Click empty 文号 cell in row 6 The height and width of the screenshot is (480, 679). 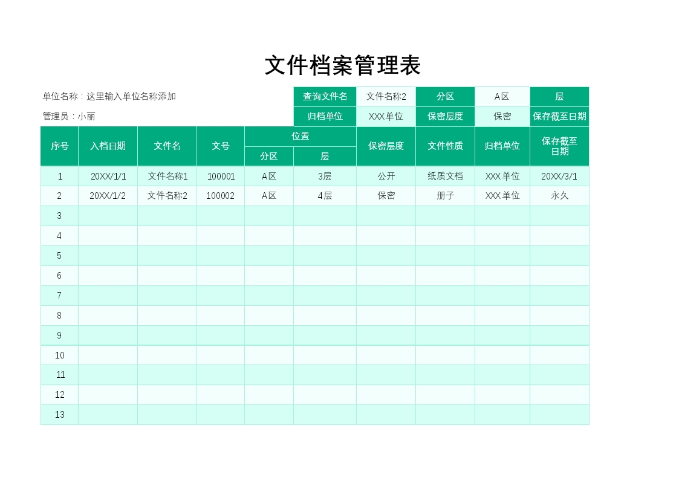(x=221, y=275)
